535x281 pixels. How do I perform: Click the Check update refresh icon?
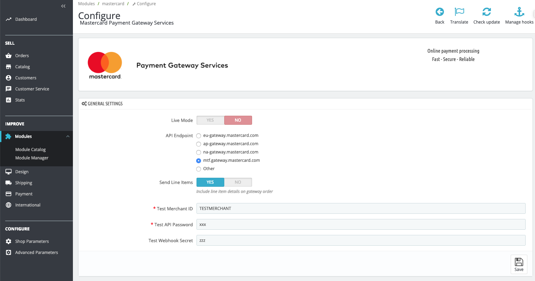[487, 12]
